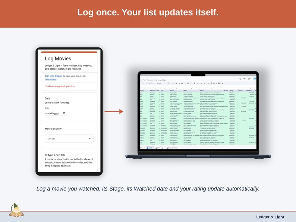Switch to the Customize Forms sheet tab
The image size is (296, 222).
point(173,148)
